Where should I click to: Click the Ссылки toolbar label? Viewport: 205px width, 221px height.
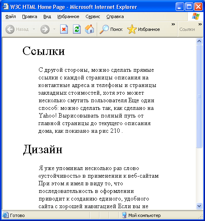(187, 29)
